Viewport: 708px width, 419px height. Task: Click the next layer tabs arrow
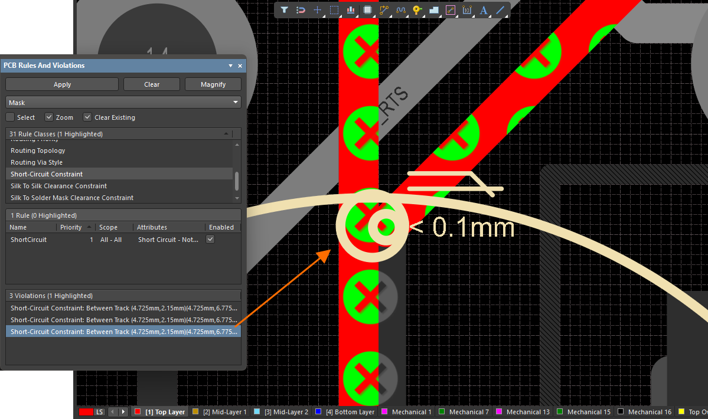(123, 412)
